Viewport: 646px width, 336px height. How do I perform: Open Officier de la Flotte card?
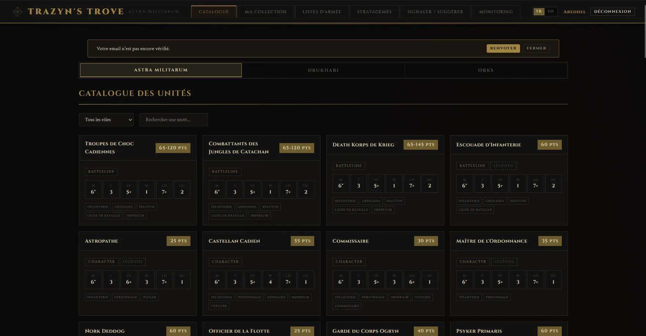point(261,329)
